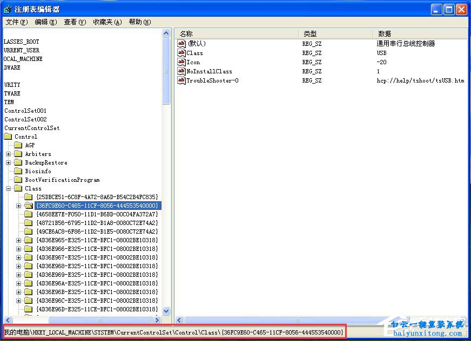Open the 文件(F) menu
471x341 pixels.
pyautogui.click(x=16, y=22)
